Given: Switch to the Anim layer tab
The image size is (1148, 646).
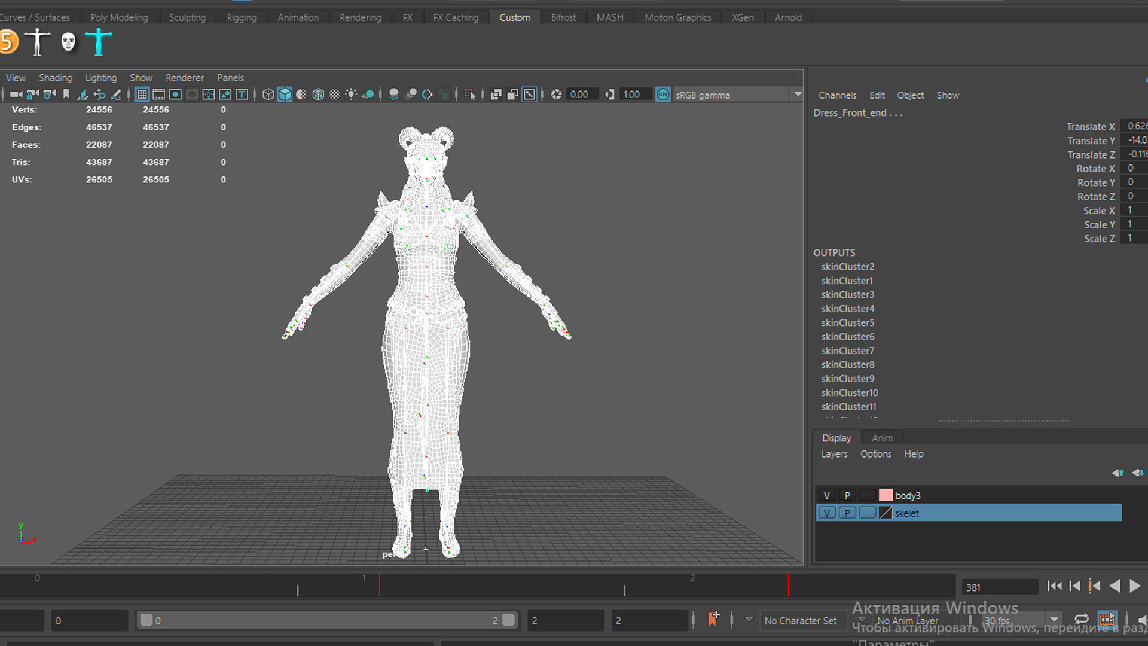Looking at the screenshot, I should (x=882, y=438).
